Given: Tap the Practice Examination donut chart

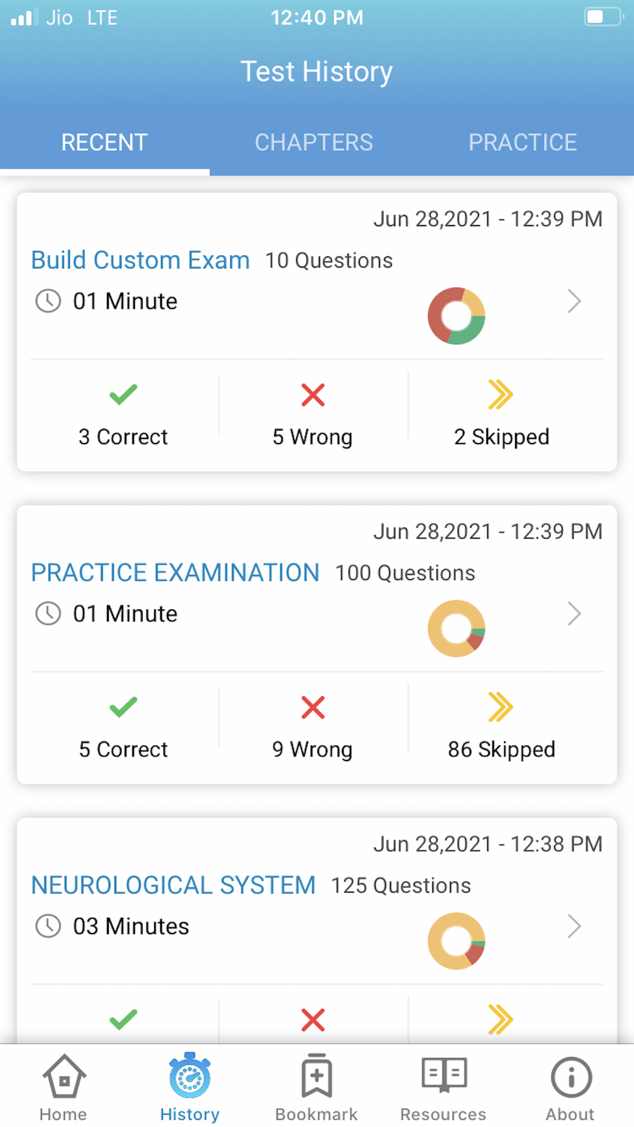Looking at the screenshot, I should tap(456, 628).
